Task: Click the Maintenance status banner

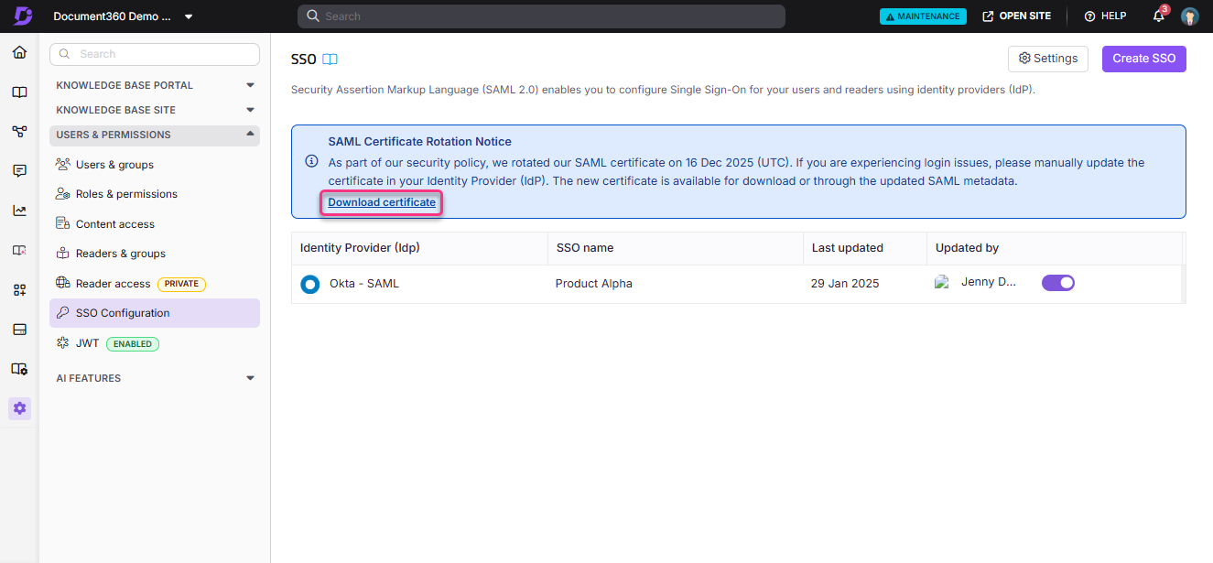Action: [x=922, y=16]
